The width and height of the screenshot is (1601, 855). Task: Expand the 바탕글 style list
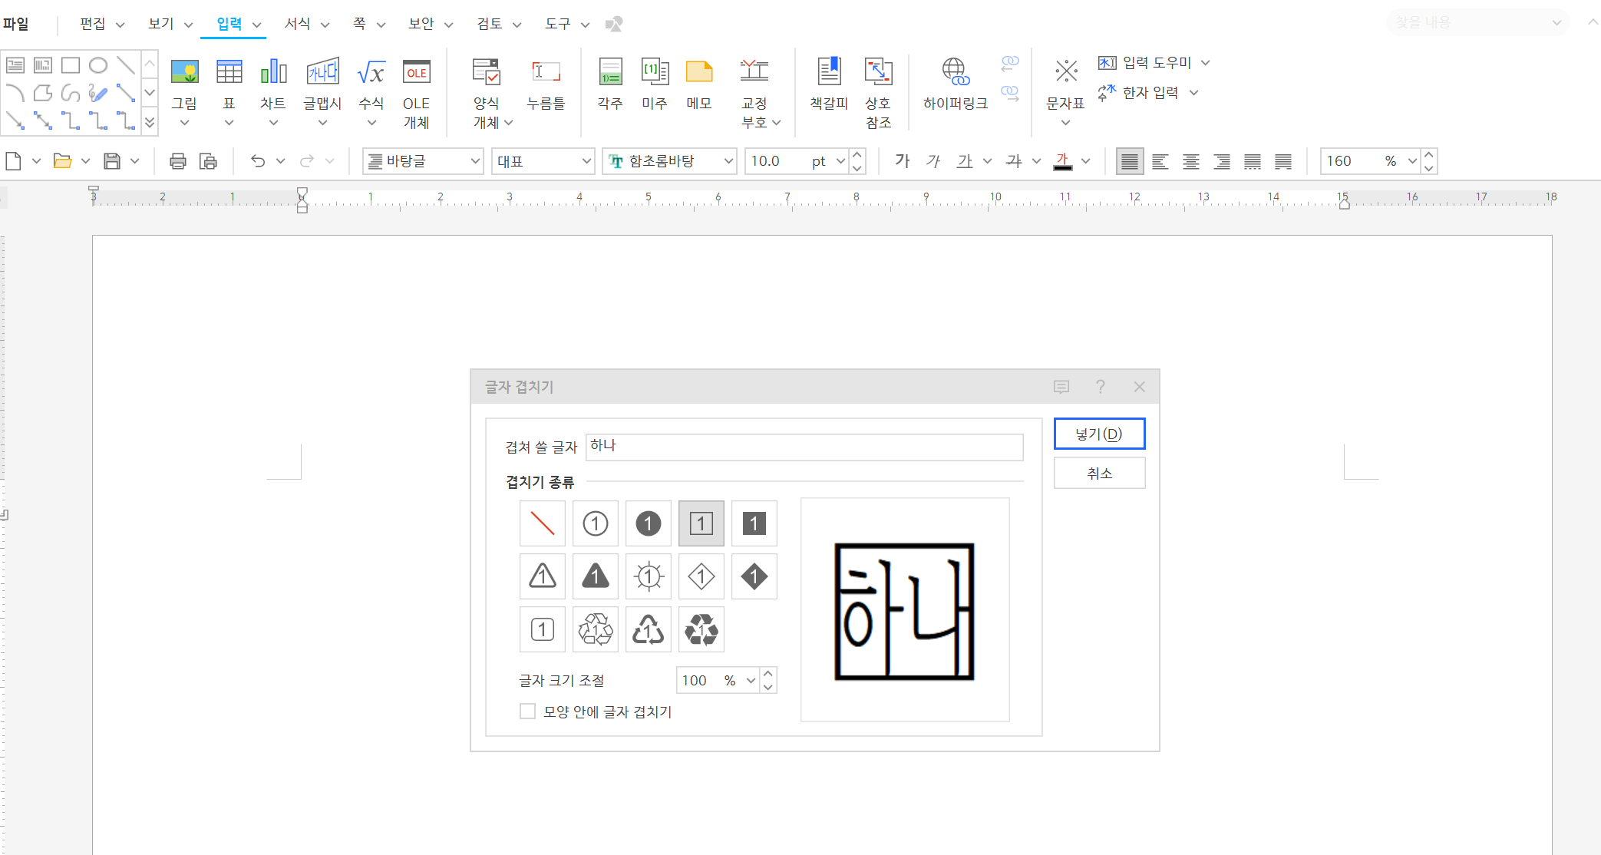point(474,161)
